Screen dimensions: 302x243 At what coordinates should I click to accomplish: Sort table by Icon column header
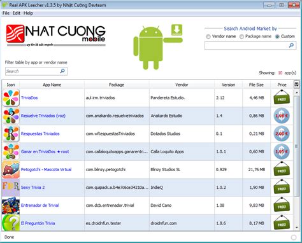tap(11, 85)
